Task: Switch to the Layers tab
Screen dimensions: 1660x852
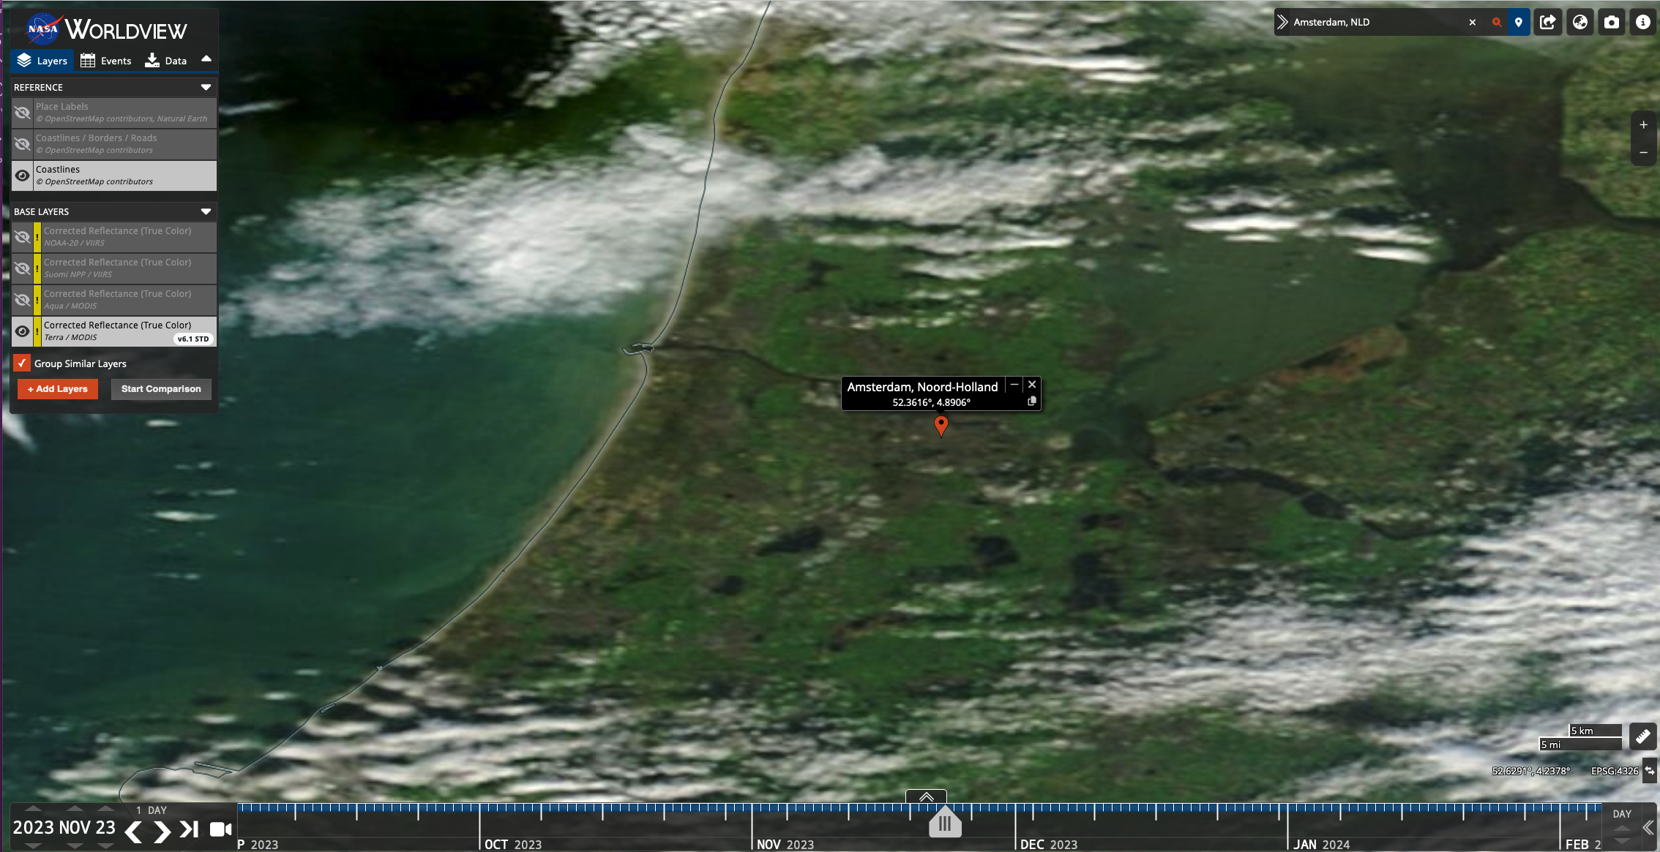Action: [x=42, y=61]
